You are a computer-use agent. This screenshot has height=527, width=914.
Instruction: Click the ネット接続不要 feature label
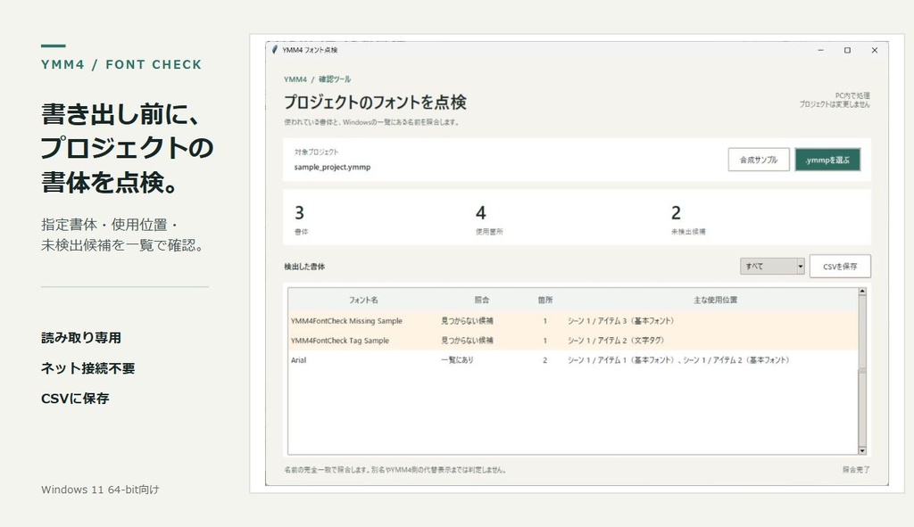click(x=88, y=368)
